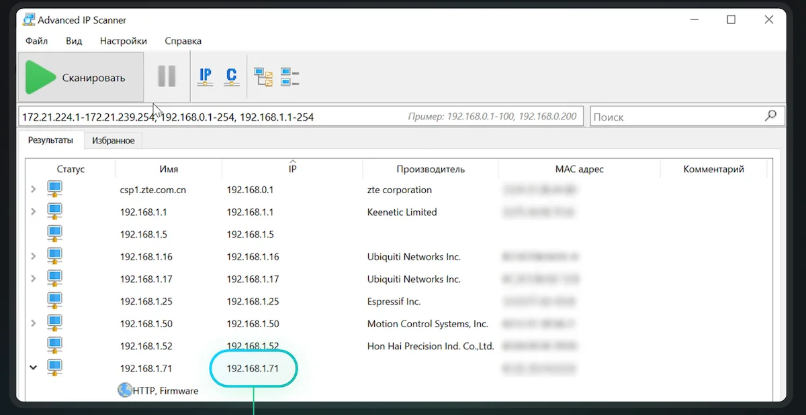
Task: Click computer icon of 192.168.1.1 row
Action: (x=54, y=212)
